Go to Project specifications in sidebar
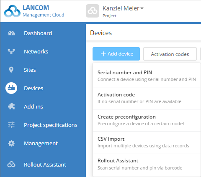201x177 pixels. 51,125
